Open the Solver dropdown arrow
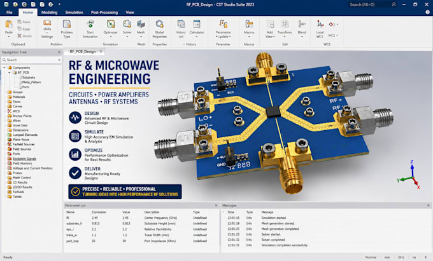This screenshot has height=261, width=433. coord(127,37)
